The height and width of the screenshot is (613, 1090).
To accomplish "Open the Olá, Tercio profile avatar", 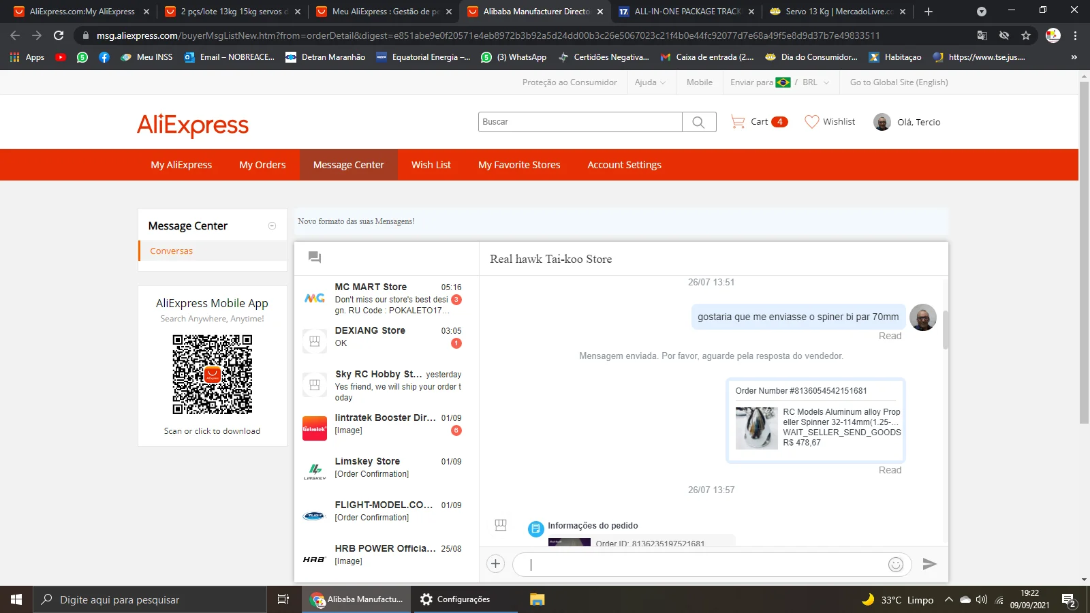I will tap(882, 122).
